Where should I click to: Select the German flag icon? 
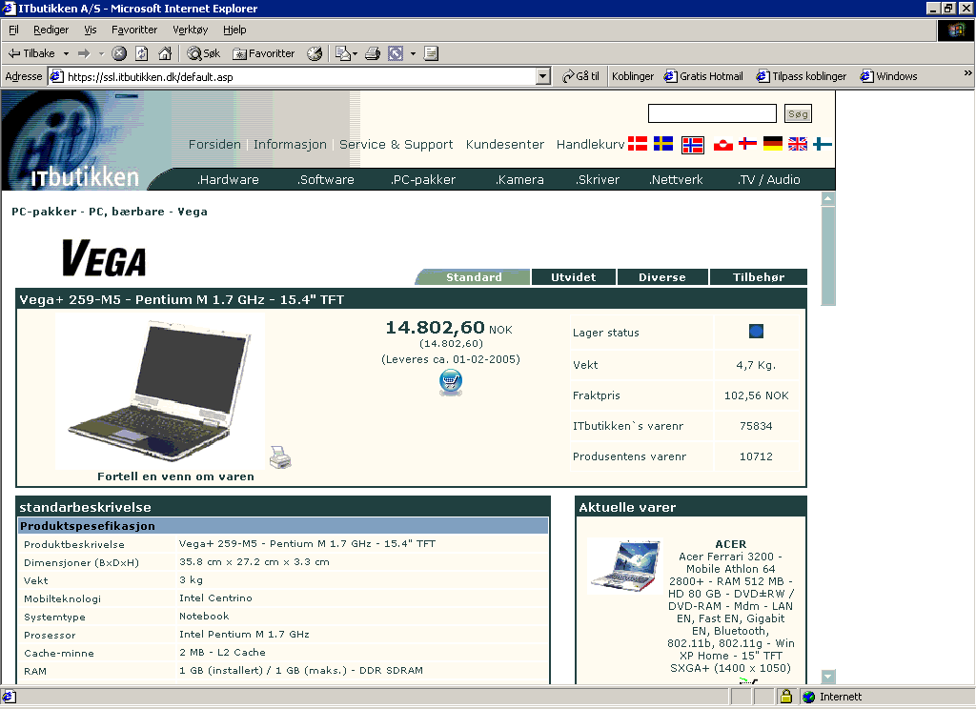[x=772, y=144]
